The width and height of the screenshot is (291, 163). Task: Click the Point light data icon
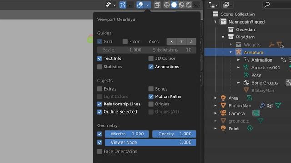[250, 128]
